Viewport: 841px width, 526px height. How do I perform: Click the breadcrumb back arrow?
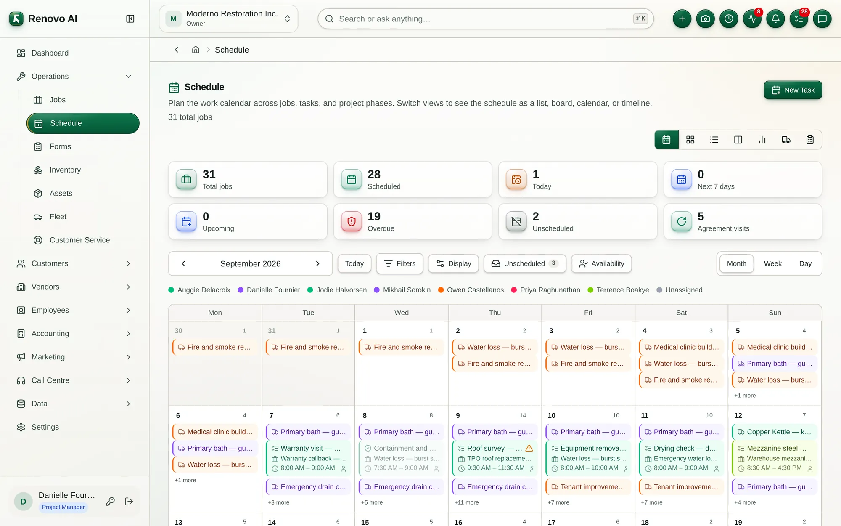(x=177, y=50)
